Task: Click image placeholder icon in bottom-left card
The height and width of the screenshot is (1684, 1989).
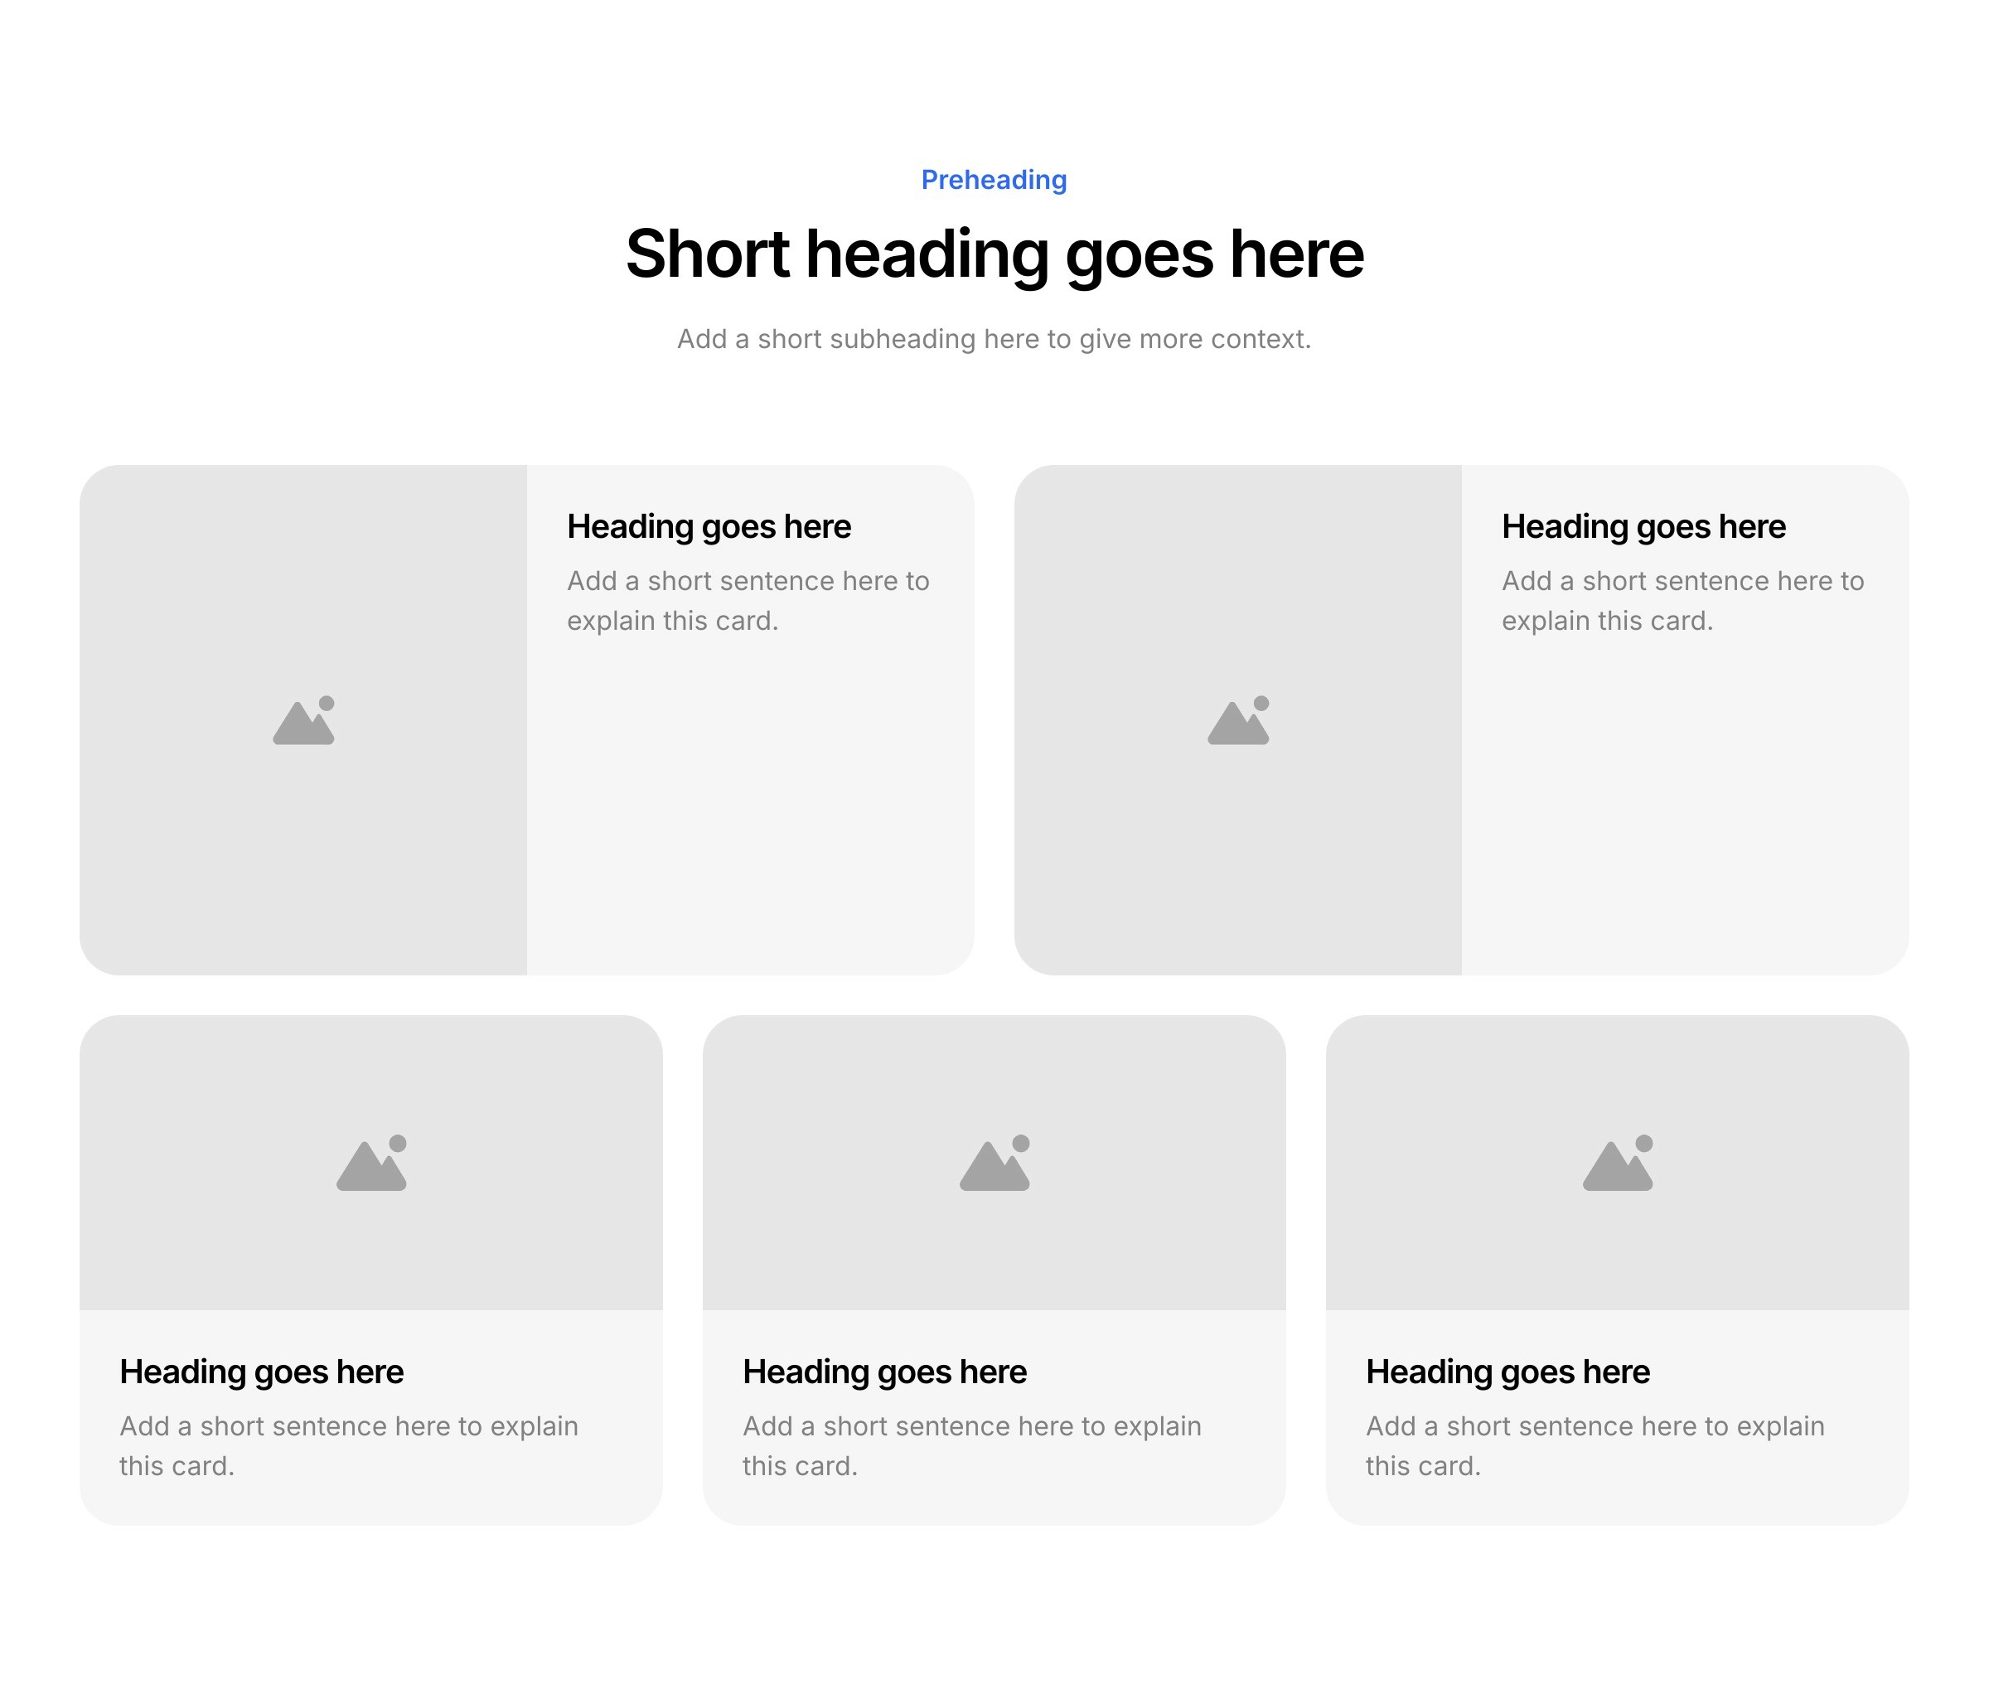Action: (x=371, y=1164)
